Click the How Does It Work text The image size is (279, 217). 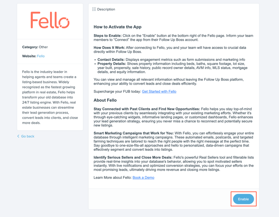point(110,47)
